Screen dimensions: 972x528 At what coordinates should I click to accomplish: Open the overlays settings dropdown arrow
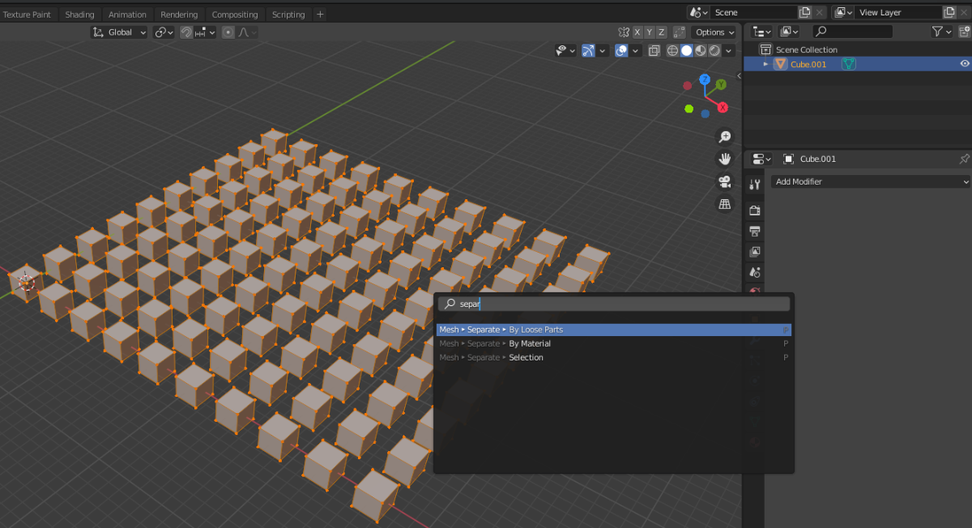coord(636,50)
